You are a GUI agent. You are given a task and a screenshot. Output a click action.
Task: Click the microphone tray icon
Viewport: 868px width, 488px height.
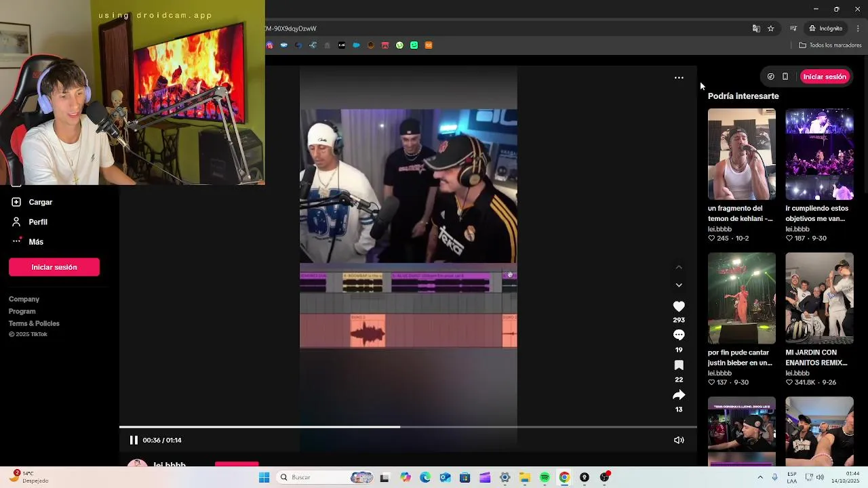[x=775, y=477]
